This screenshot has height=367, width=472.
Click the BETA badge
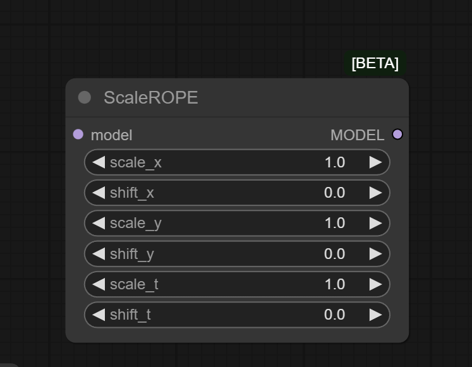(375, 64)
